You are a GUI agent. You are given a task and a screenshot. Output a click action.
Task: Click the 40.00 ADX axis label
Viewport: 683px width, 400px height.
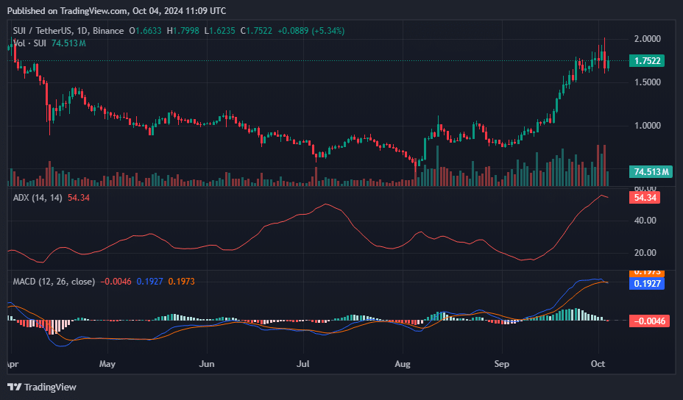645,221
